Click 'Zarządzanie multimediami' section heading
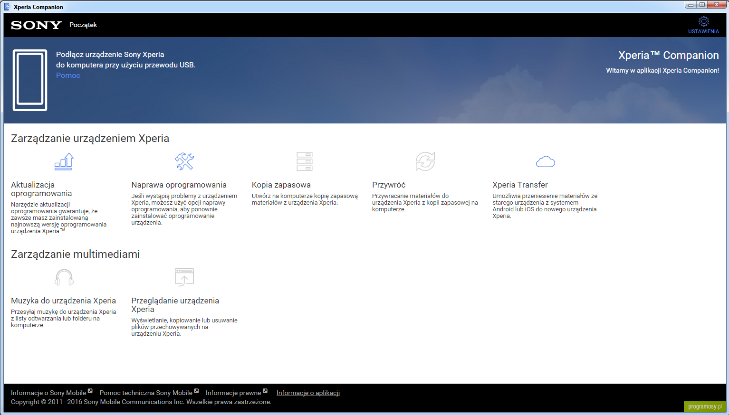This screenshot has height=415, width=729. pyautogui.click(x=75, y=254)
